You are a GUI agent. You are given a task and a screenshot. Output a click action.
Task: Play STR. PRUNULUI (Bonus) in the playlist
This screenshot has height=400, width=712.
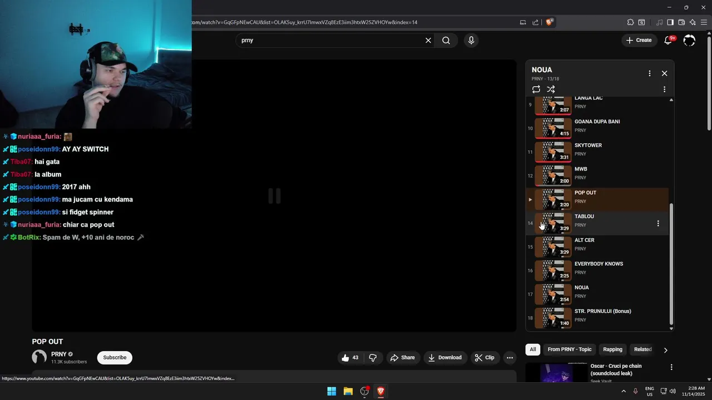pyautogui.click(x=598, y=318)
